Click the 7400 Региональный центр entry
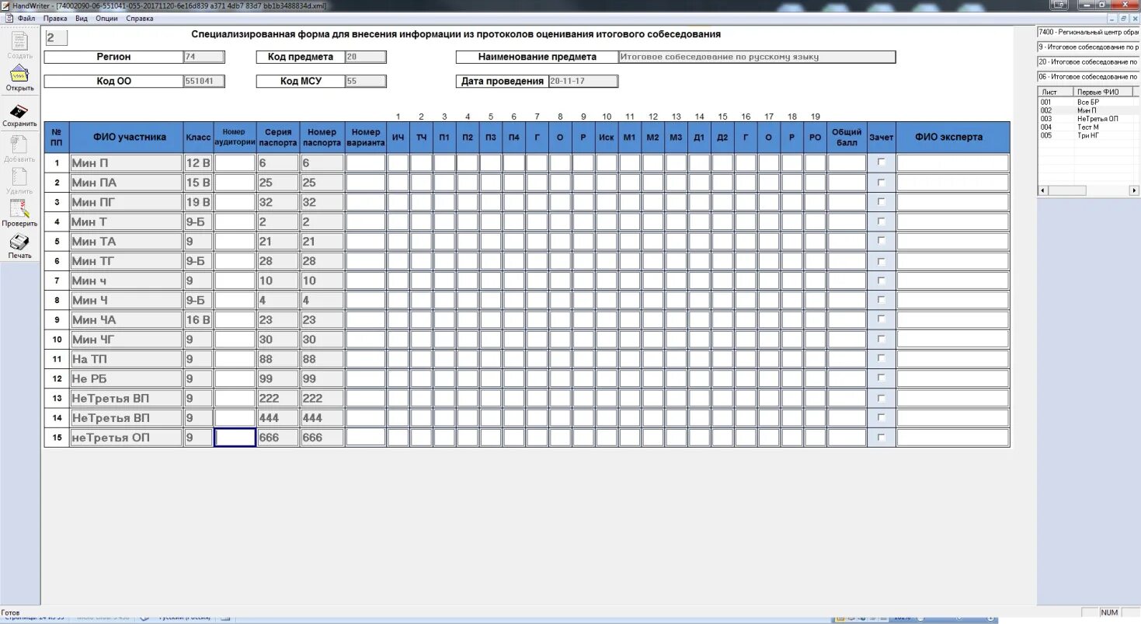Screen dimensions: 1141x624 1088,32
